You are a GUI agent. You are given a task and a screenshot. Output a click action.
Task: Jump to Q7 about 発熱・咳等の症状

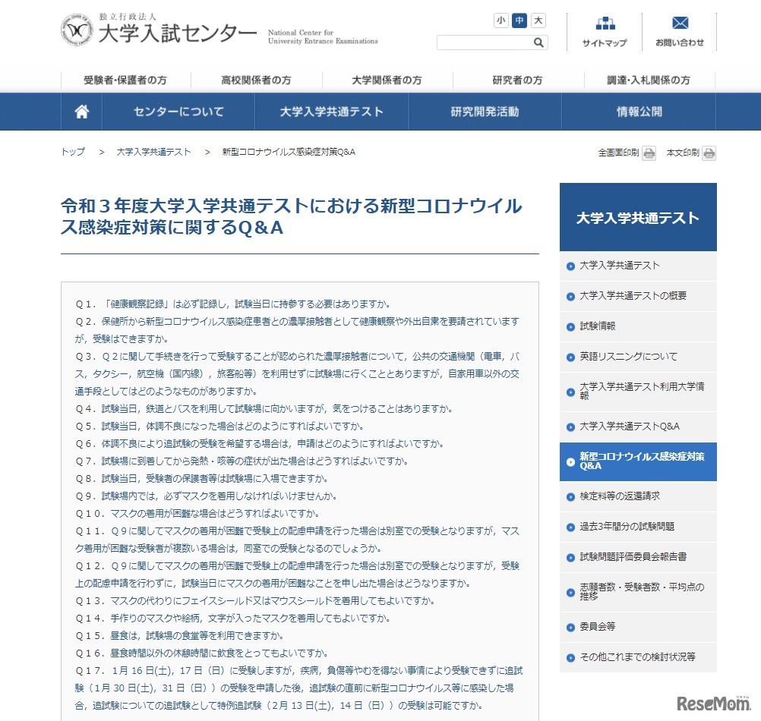tap(242, 461)
